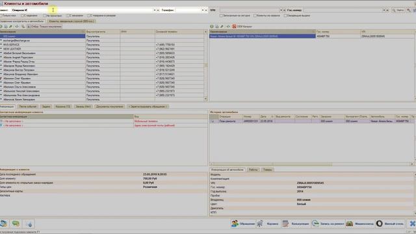Clear the VIN field with the x button
Image resolution: width=416 pixels, height=234 pixels.
[285, 10]
